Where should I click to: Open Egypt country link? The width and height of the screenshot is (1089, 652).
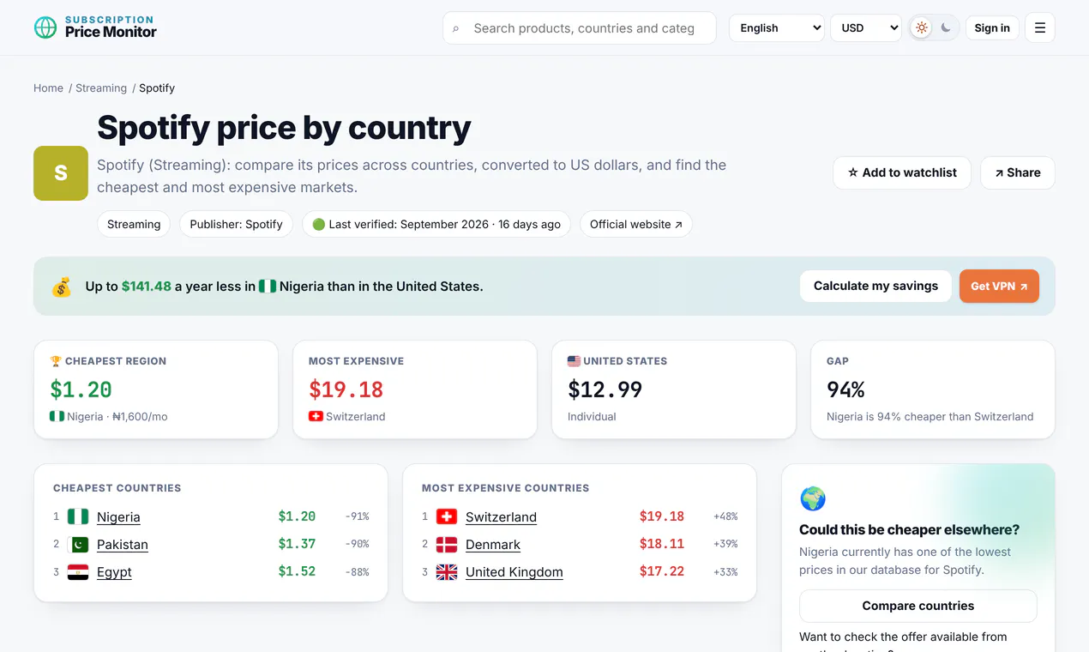pos(114,571)
